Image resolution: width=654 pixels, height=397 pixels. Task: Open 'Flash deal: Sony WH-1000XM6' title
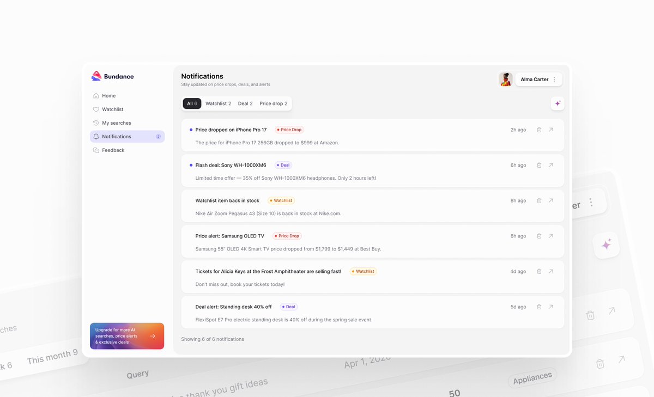click(231, 165)
